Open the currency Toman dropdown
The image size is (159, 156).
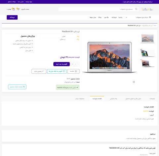pos(9,9)
